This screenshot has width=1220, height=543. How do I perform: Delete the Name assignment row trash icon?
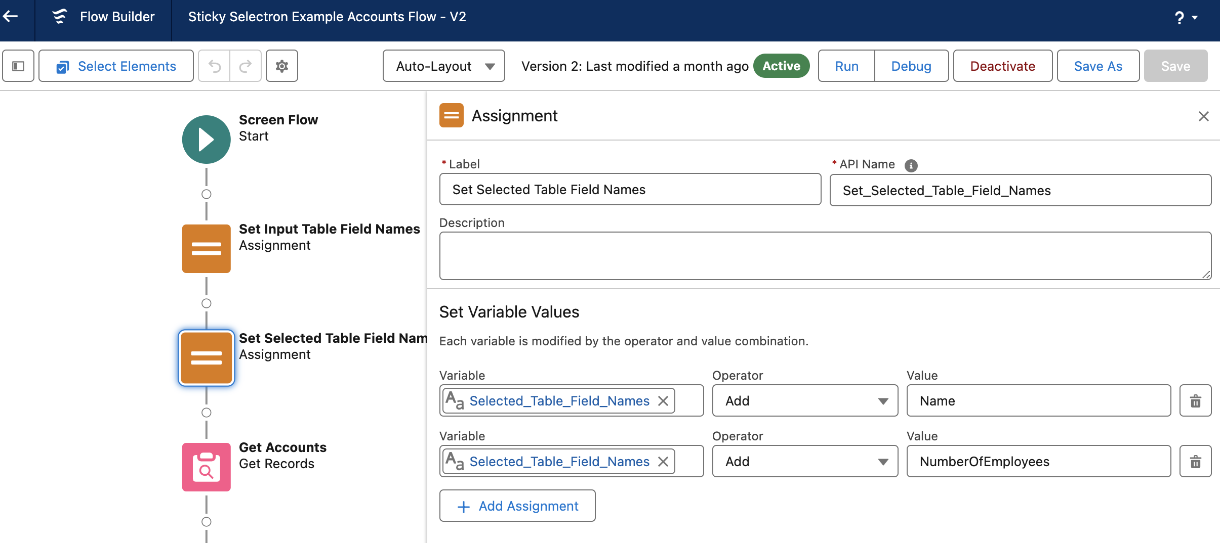click(1196, 401)
